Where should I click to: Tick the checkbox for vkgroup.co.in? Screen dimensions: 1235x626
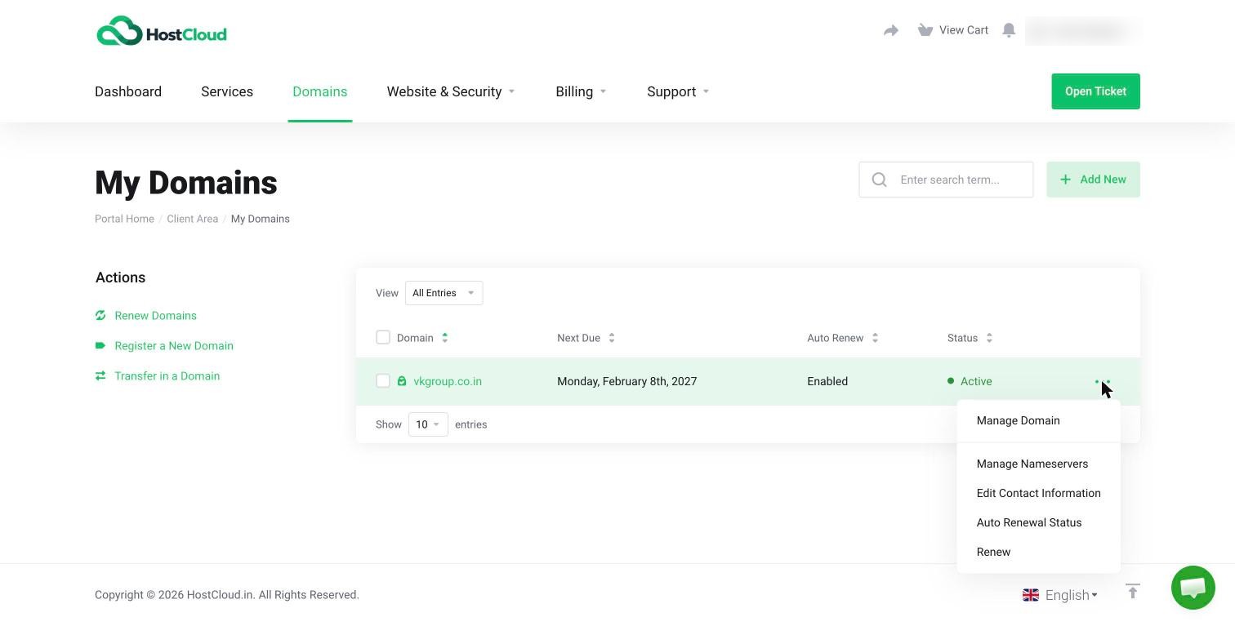(383, 381)
